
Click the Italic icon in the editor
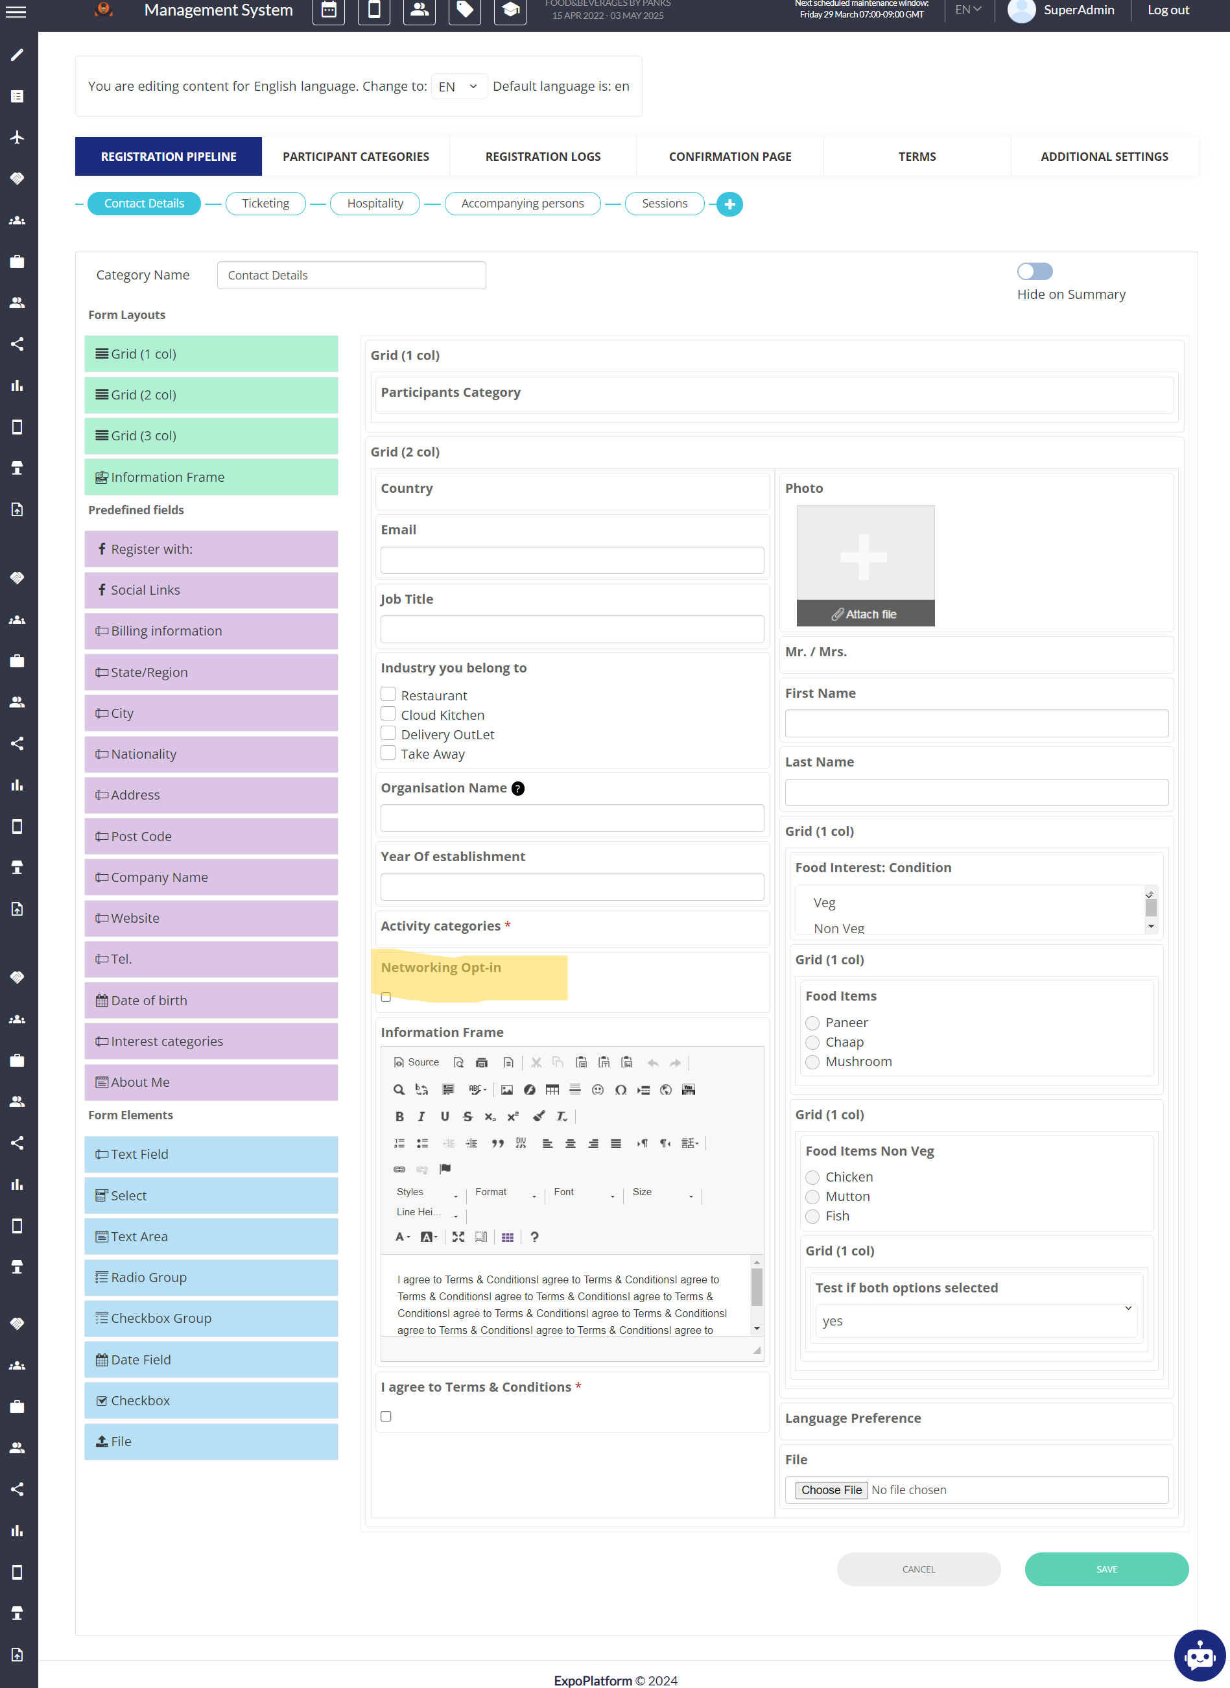(421, 1116)
